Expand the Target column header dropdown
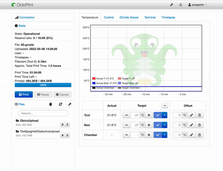223x171 pixels. [x=165, y=106]
